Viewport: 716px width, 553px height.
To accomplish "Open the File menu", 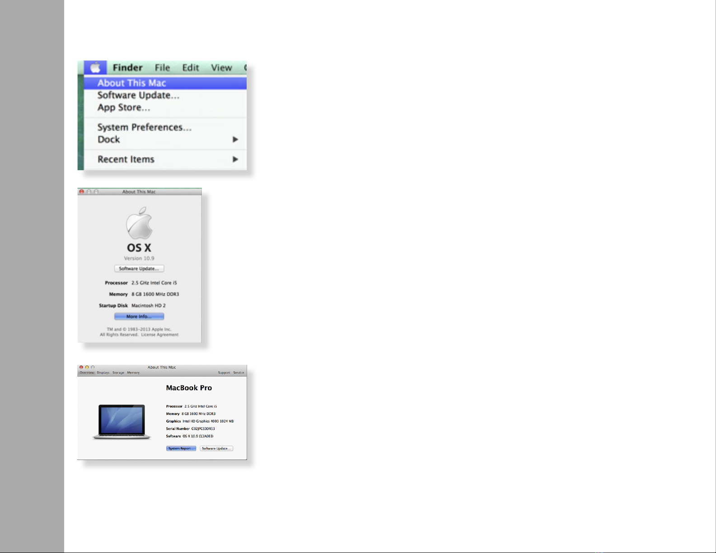I will tap(162, 68).
